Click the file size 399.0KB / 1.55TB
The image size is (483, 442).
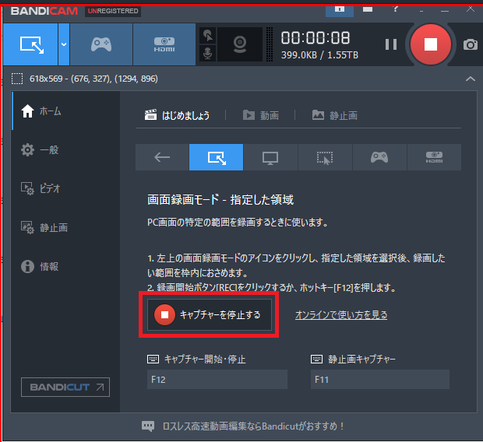[319, 55]
